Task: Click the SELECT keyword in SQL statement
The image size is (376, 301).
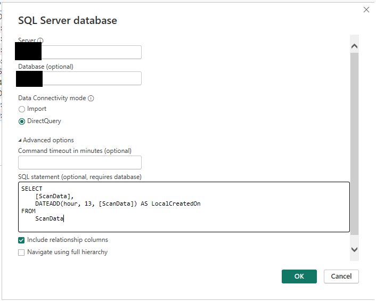Action: tap(31, 189)
